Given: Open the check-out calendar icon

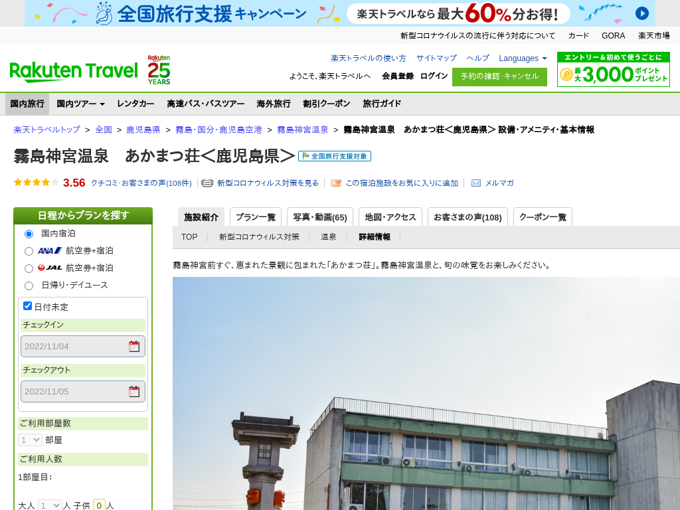Looking at the screenshot, I should click(134, 391).
